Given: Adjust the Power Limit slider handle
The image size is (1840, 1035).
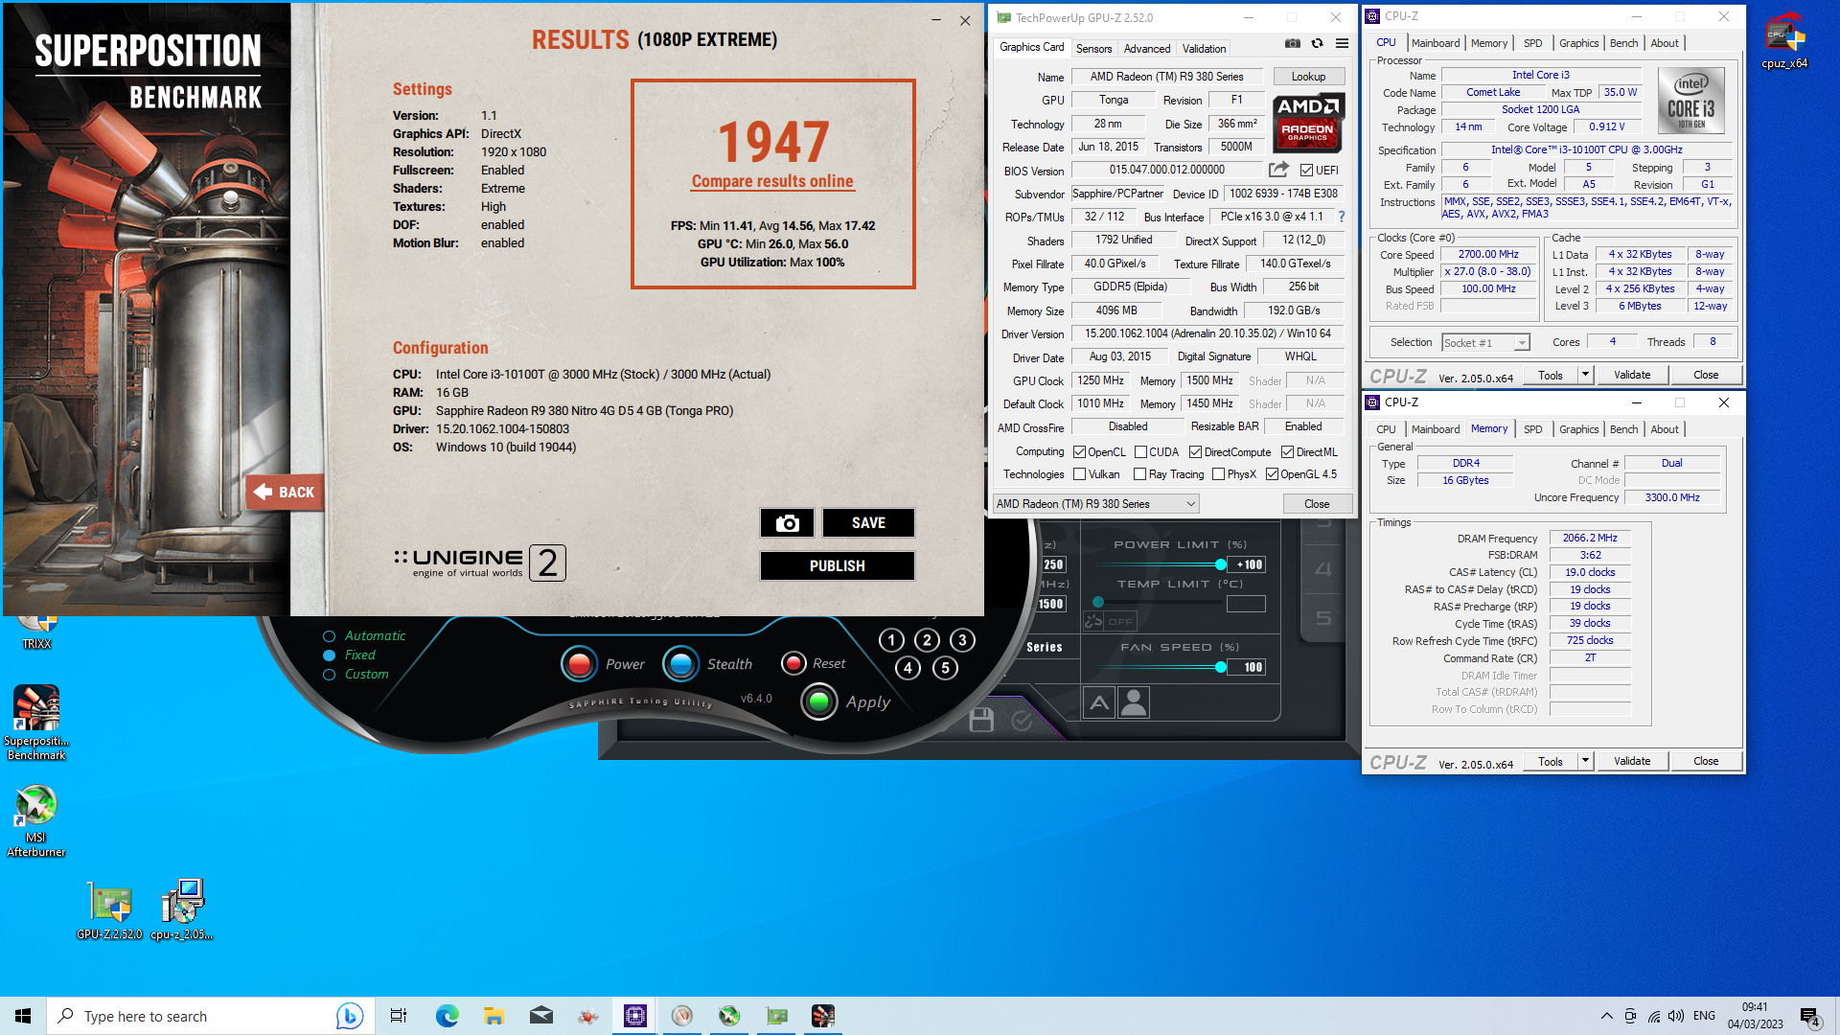Looking at the screenshot, I should (1220, 564).
